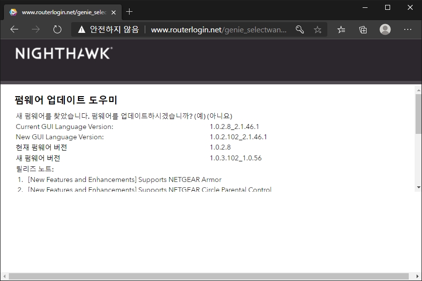Image resolution: width=422 pixels, height=281 pixels.
Task: Click the version value 1.0.2.102_2.1.46.1
Action: coord(238,137)
